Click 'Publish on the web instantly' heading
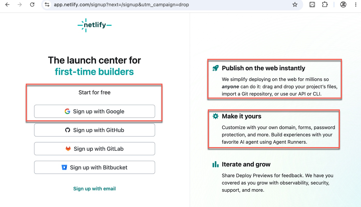361x207 pixels. point(264,68)
